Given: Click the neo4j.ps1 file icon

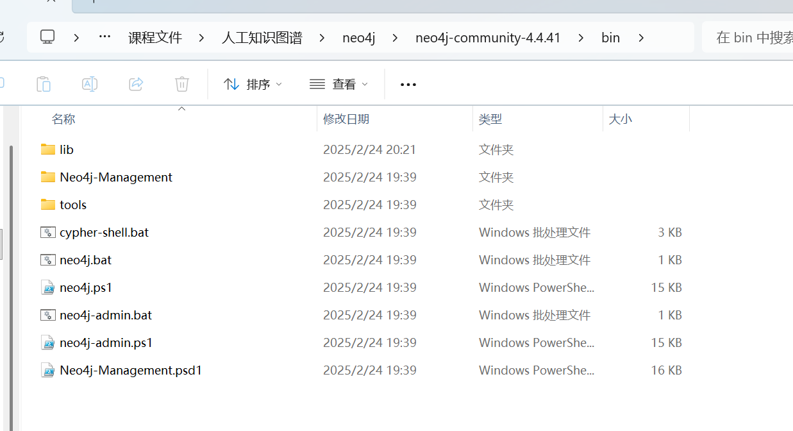Looking at the screenshot, I should tap(47, 287).
